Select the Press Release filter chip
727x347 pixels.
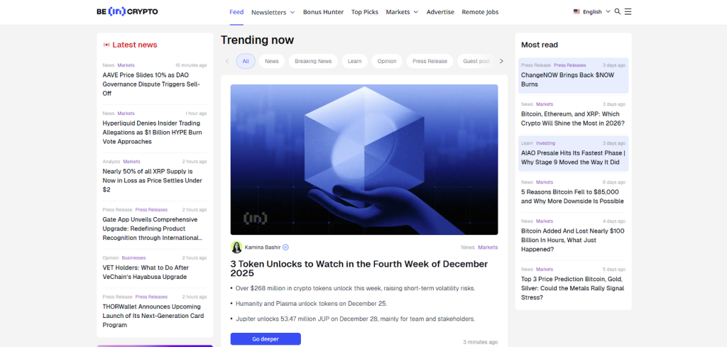[x=430, y=61]
